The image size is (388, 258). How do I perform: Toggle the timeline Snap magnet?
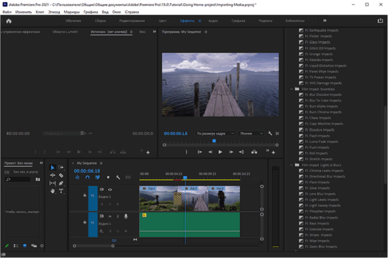pyautogui.click(x=87, y=177)
